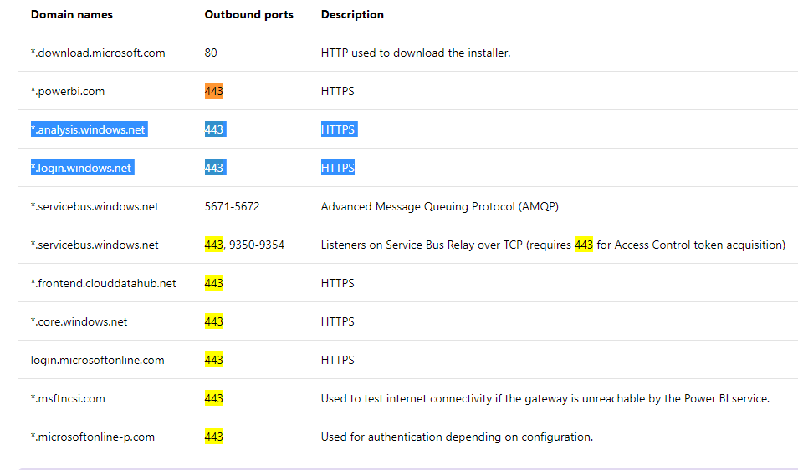Click 'Listeners on Service Bus Relay' description
Screen dimensions: 798x470
[553, 245]
